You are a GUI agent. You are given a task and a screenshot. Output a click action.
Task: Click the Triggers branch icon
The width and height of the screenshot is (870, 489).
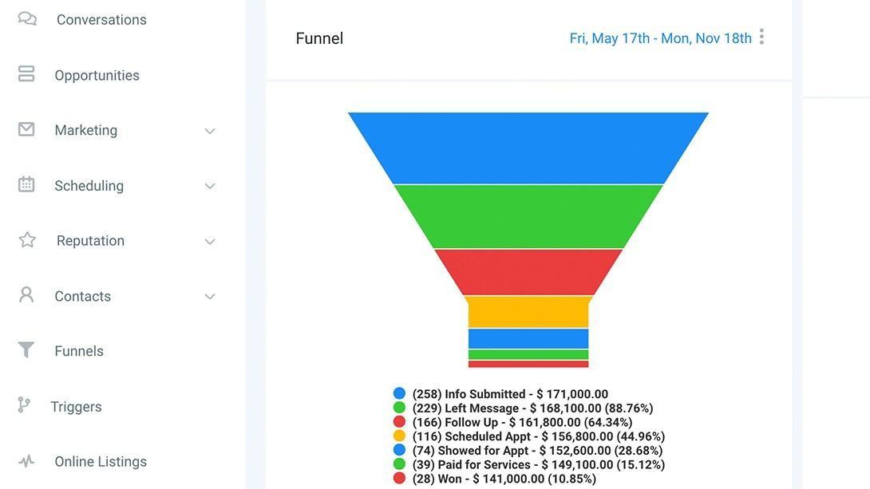click(x=24, y=404)
